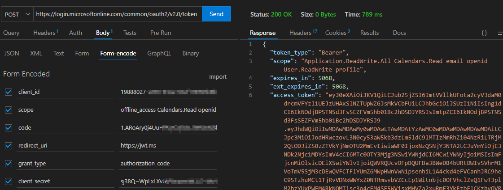Edit the scope key field
Screen dimensions: 503x190
tap(65, 110)
